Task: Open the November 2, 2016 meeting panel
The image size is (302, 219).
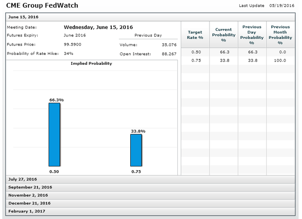Action: click(28, 195)
